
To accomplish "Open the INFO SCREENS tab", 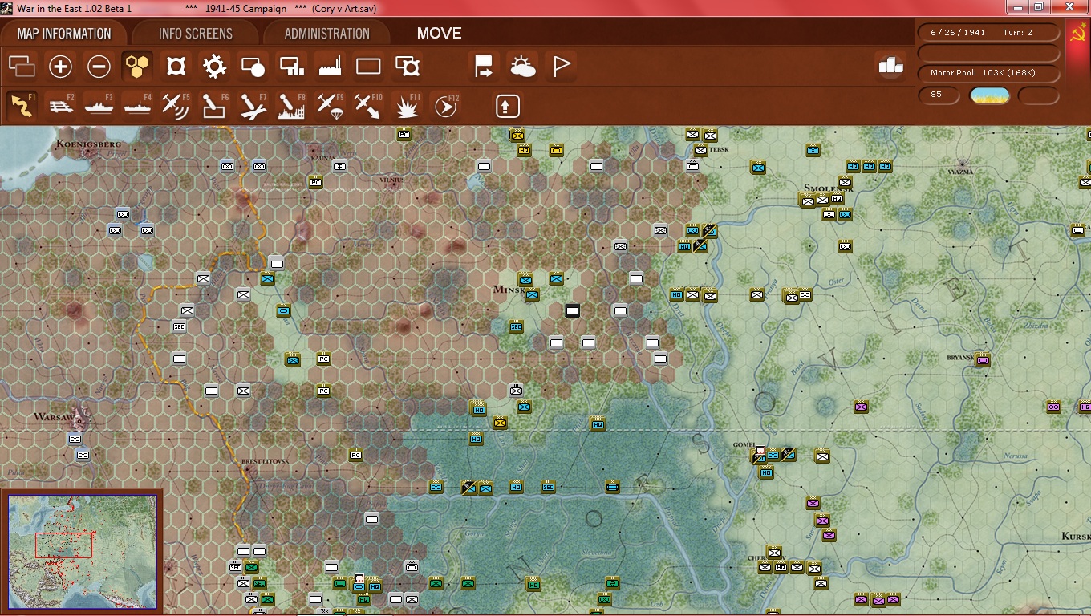I will pyautogui.click(x=196, y=34).
